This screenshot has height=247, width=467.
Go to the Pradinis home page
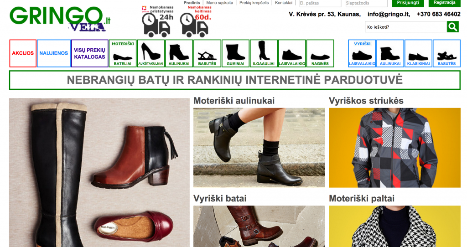point(192,3)
